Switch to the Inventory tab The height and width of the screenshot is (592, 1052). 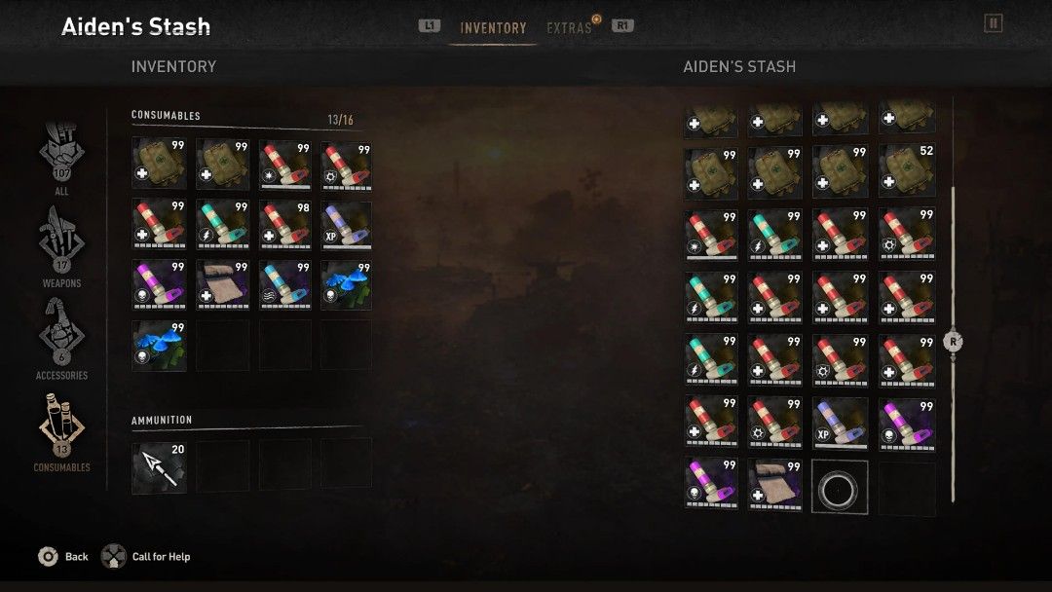click(x=493, y=28)
